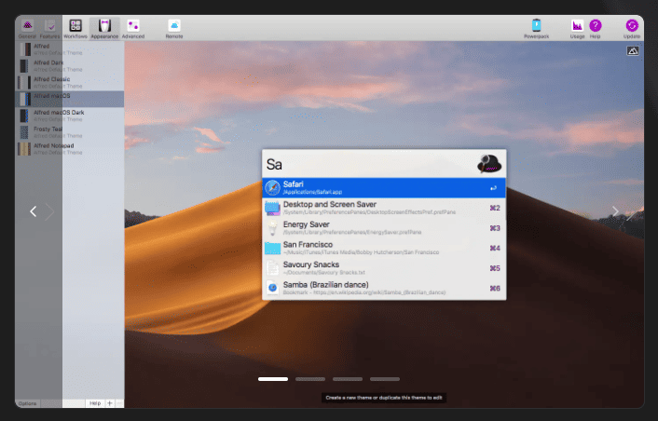This screenshot has height=421, width=658.
Task: Select the Energy Saver result
Action: tap(384, 228)
